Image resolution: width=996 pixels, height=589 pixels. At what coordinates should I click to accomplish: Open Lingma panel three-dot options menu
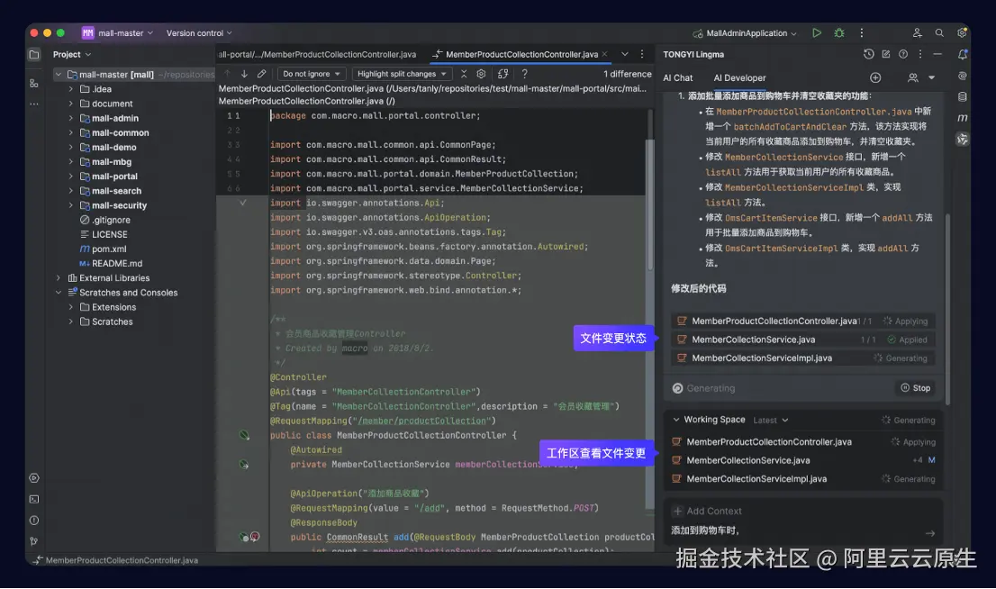coord(920,55)
